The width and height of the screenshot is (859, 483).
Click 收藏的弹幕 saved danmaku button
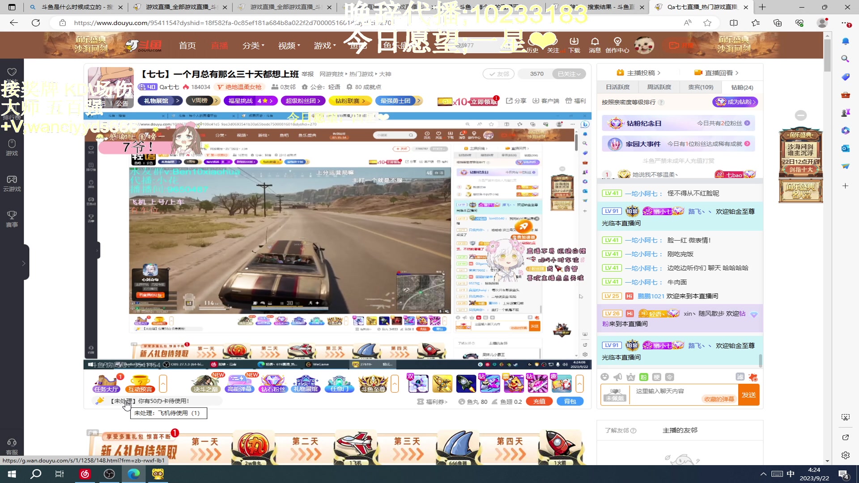coord(719,399)
